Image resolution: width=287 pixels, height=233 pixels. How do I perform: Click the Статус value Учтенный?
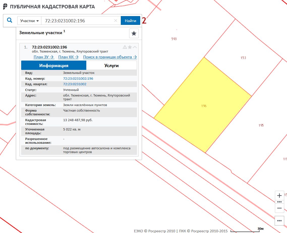point(71,90)
